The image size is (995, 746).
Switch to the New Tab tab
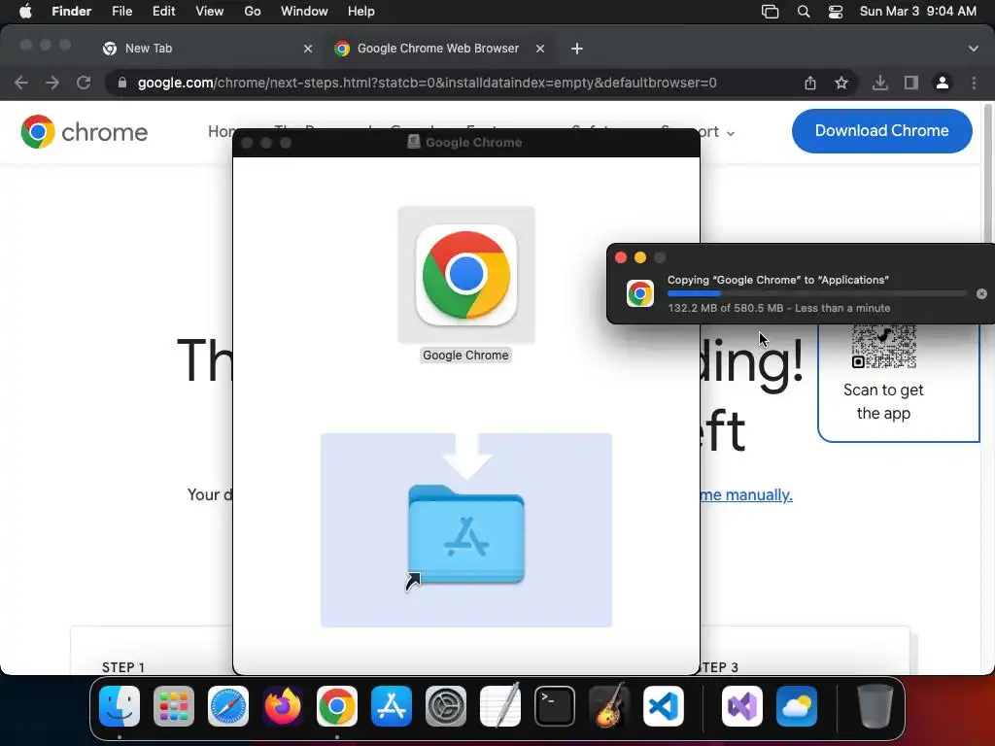(x=206, y=49)
